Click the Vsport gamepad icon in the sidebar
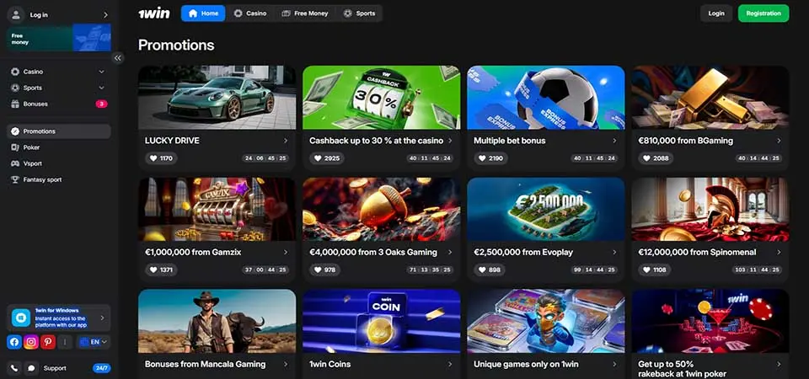The image size is (809, 379). coord(15,163)
